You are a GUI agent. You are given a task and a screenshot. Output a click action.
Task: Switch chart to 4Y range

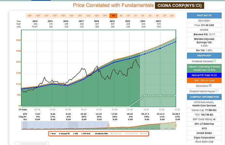pos(157,16)
